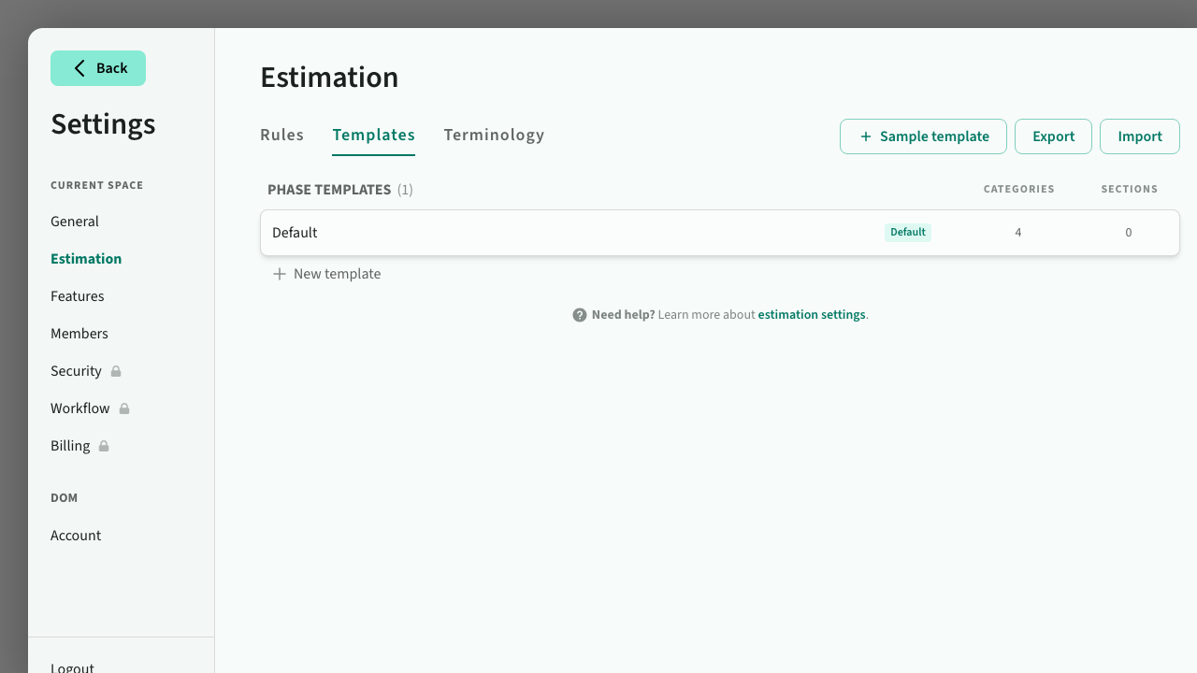Image resolution: width=1197 pixels, height=673 pixels.
Task: Navigate to Members settings
Action: click(79, 334)
